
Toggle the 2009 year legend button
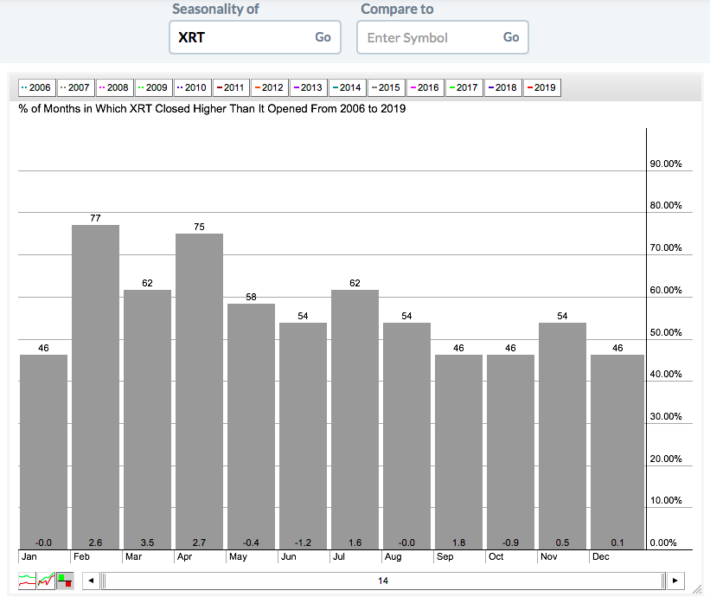coord(154,87)
